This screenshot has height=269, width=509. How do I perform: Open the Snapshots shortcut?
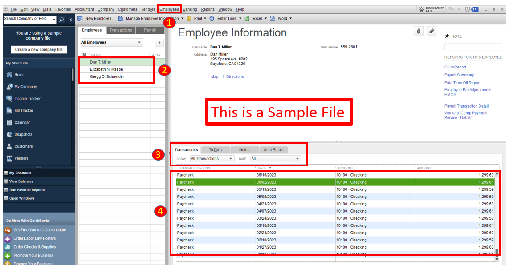tap(19, 134)
